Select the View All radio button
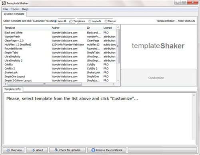The image size is (200, 155). tap(55, 21)
